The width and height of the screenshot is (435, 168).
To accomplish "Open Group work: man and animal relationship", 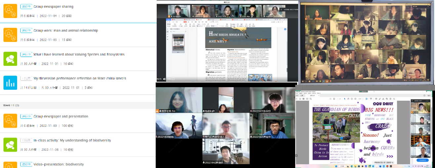I will 66,30.
